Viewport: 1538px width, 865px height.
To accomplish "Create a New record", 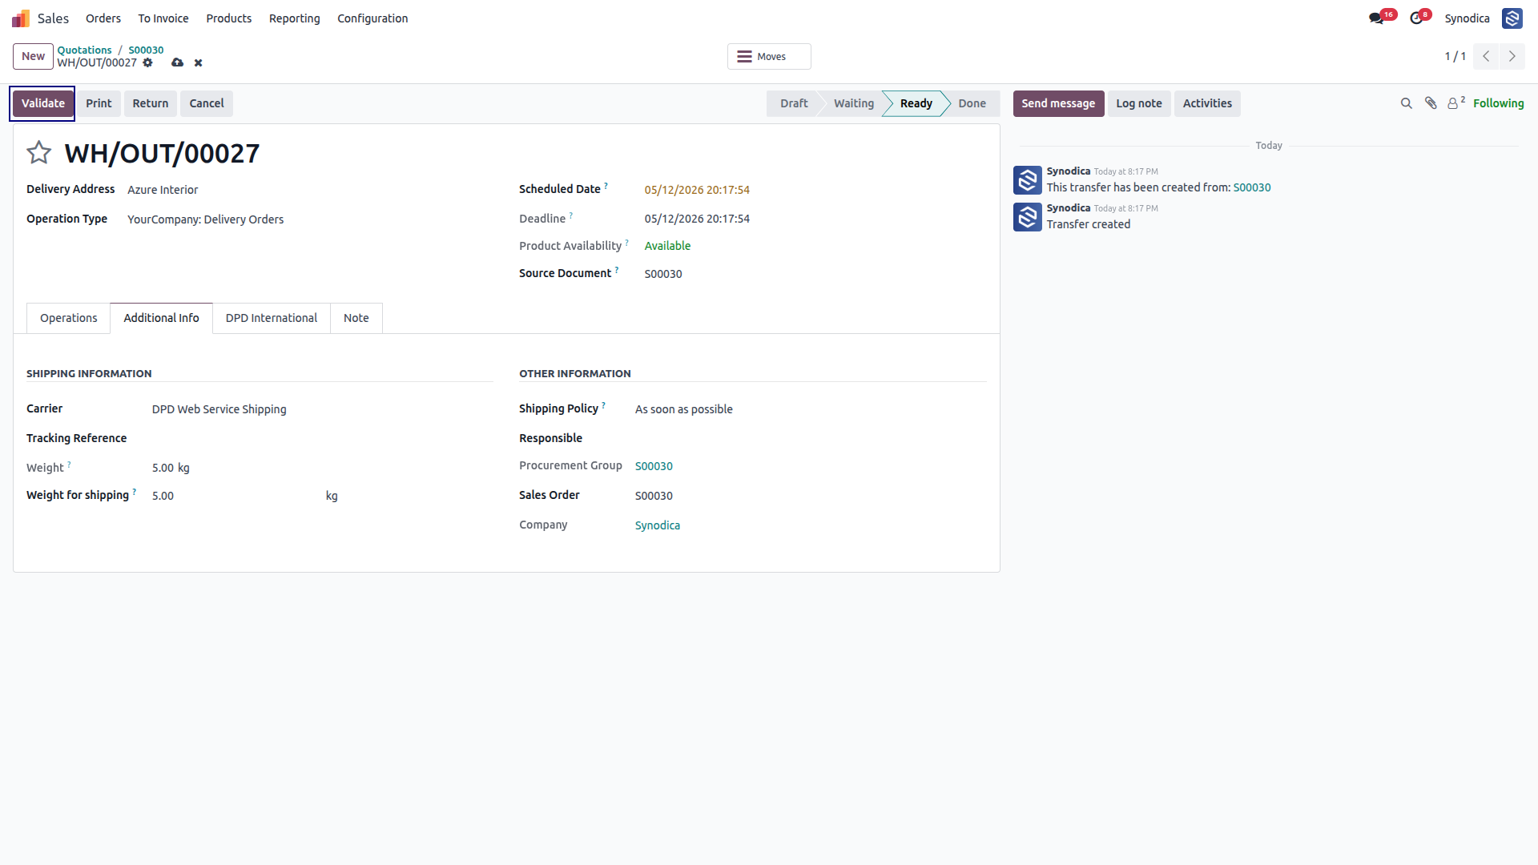I will click(x=33, y=56).
